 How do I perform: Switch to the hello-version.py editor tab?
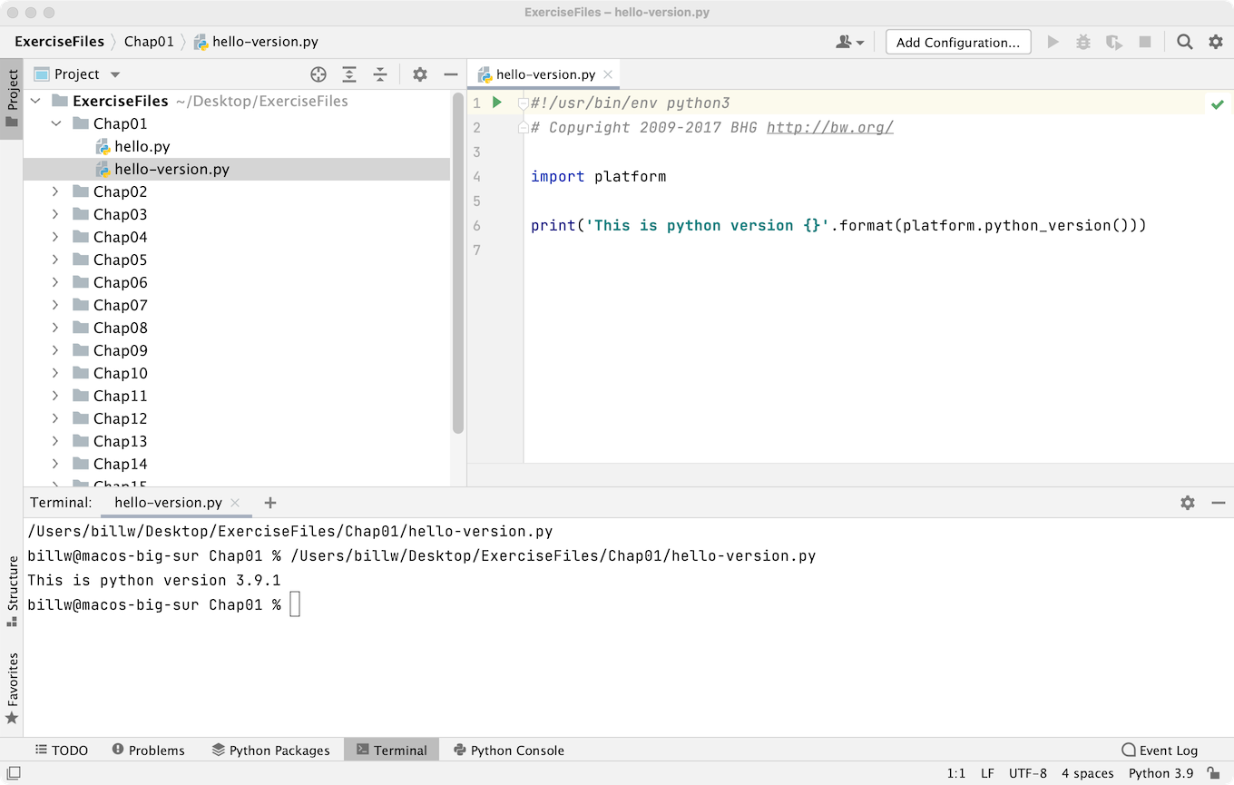click(x=545, y=74)
